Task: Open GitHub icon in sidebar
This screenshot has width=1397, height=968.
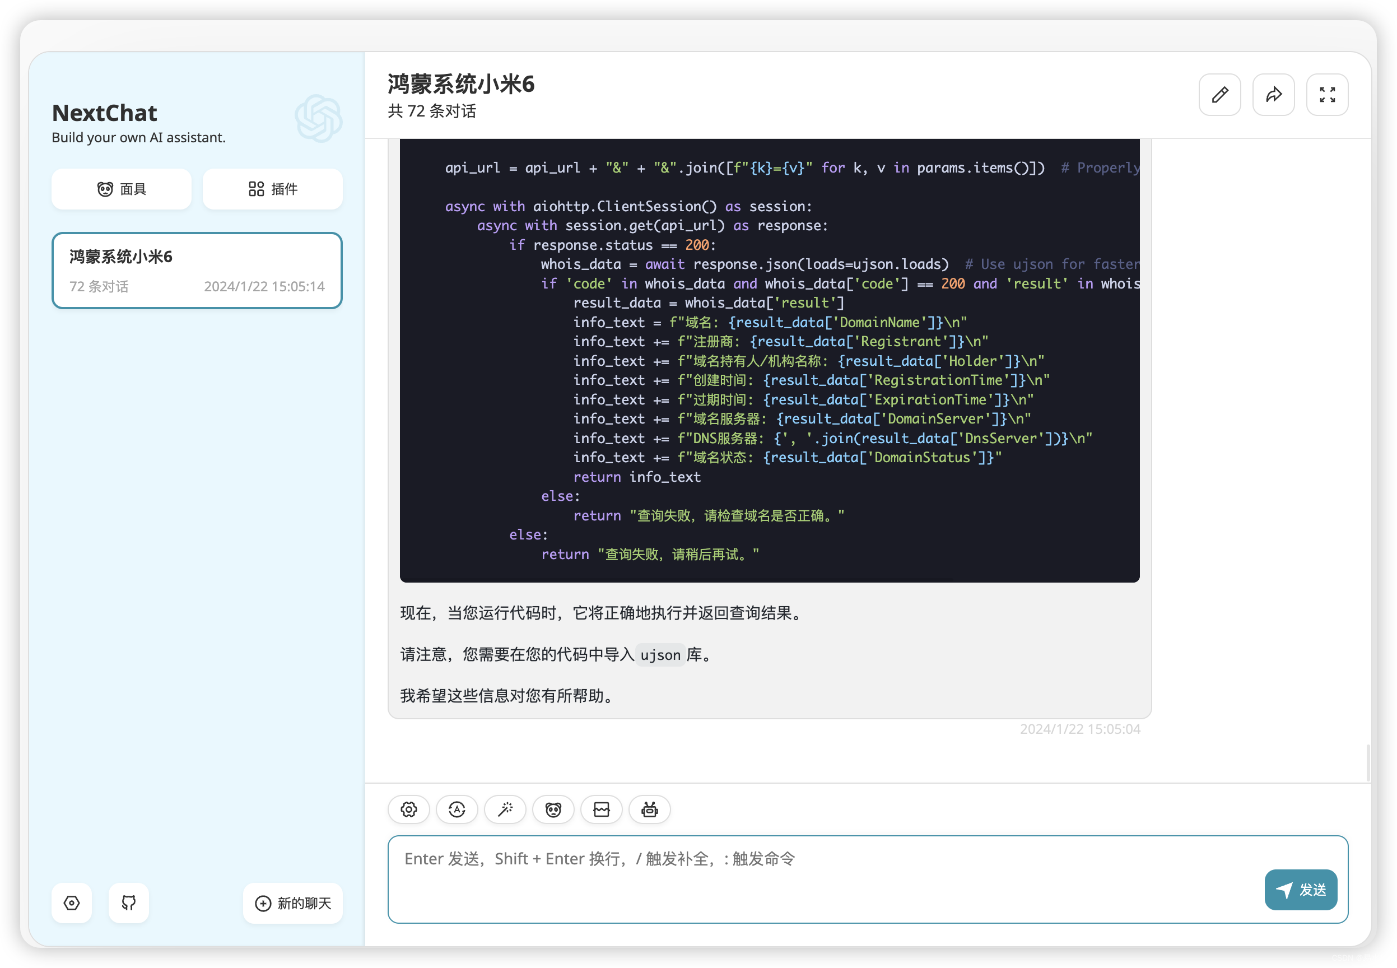Action: (x=128, y=902)
